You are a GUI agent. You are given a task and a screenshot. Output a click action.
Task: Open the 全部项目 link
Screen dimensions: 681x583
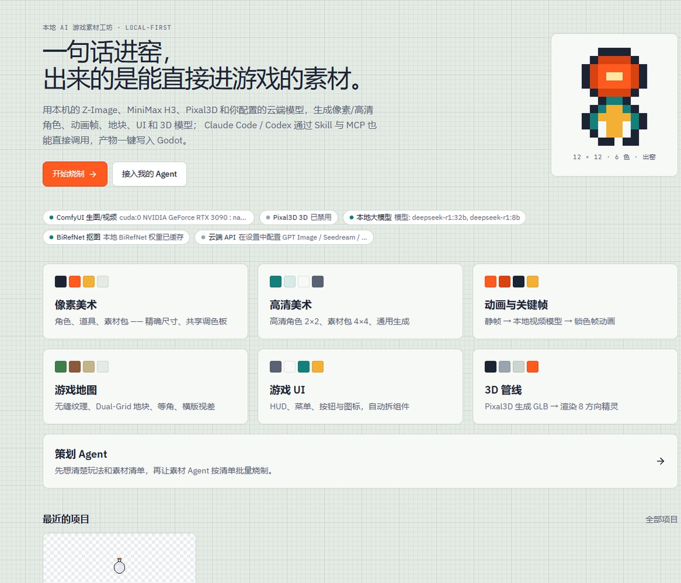661,519
